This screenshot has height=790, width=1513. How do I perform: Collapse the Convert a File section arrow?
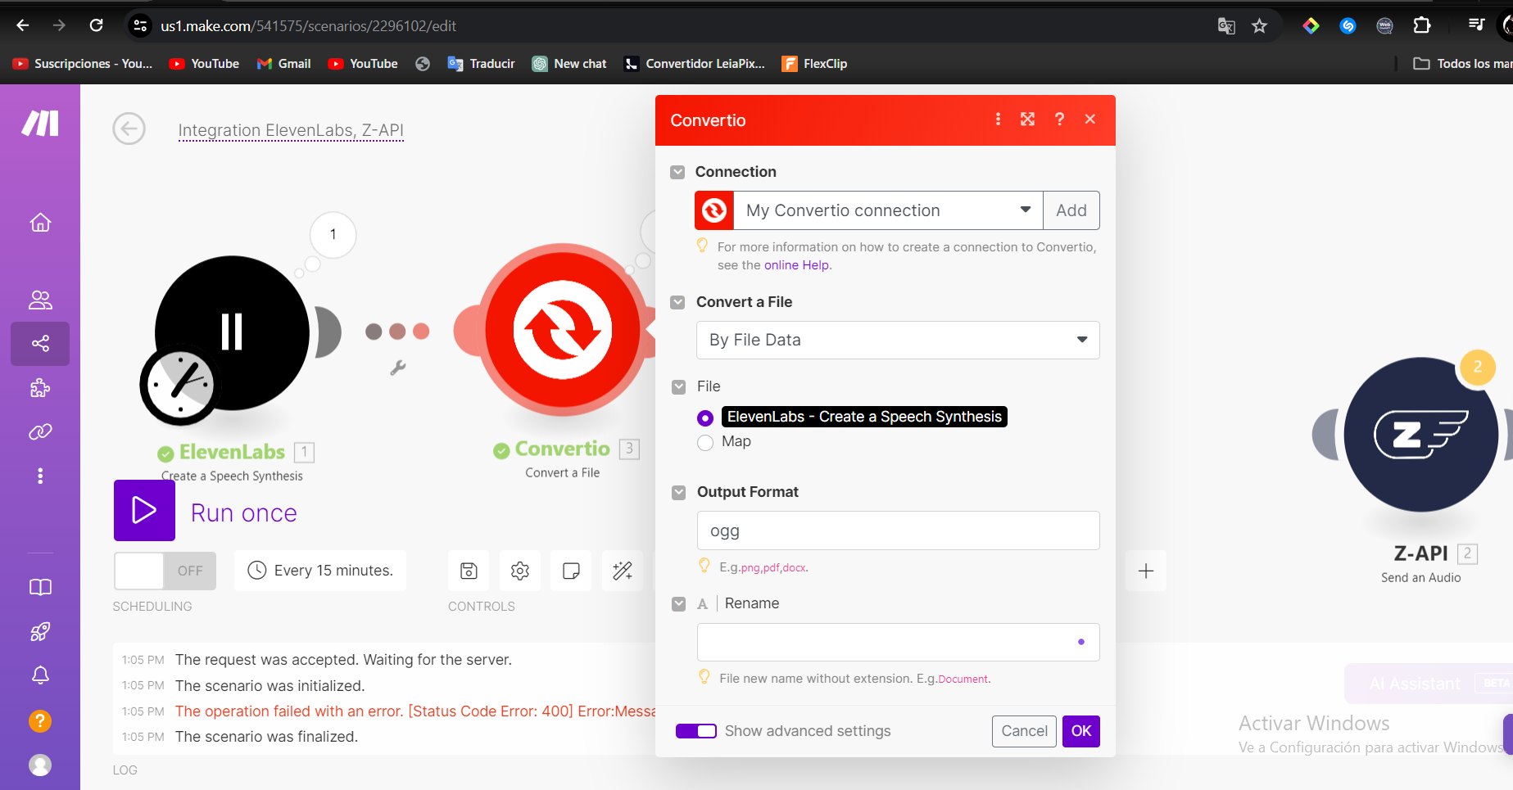click(x=677, y=302)
